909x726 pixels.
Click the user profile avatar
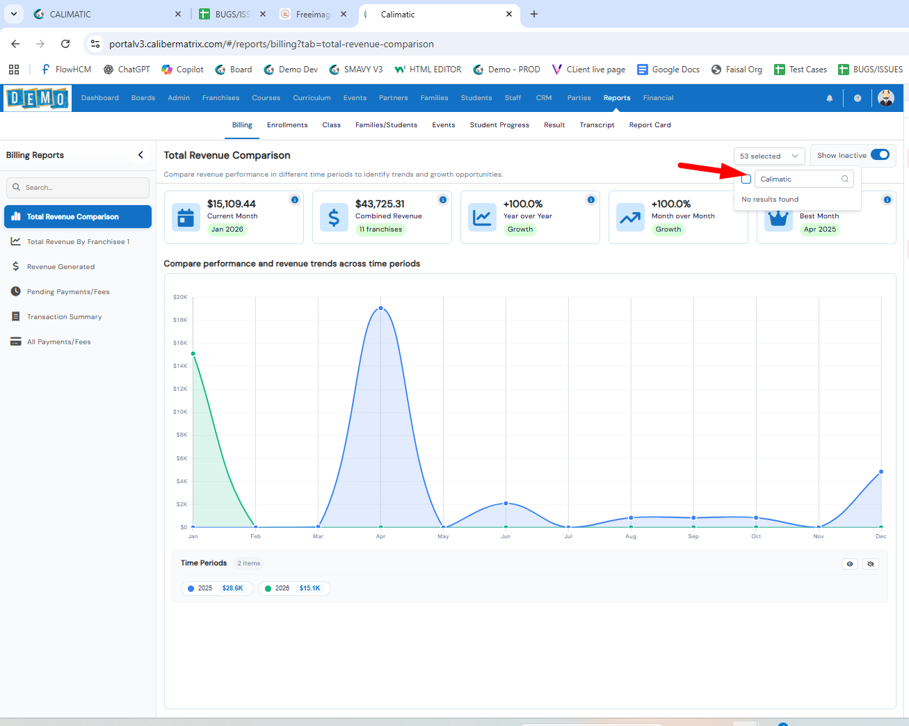click(885, 98)
